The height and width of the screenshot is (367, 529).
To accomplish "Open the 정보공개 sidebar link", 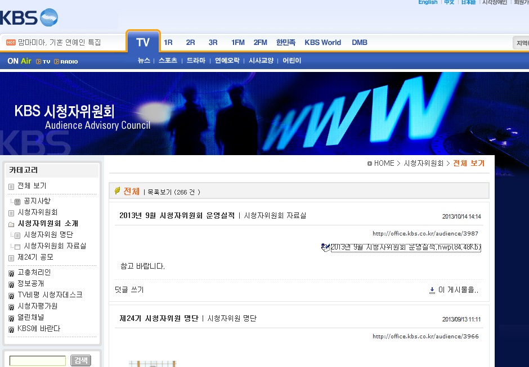I will click(31, 283).
